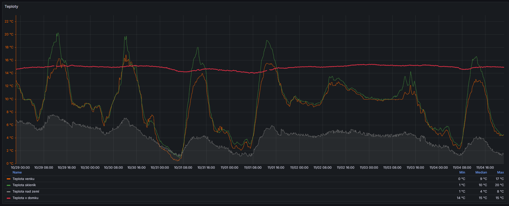
Task: Open the Teploty panel title menu
Action: coord(11,6)
